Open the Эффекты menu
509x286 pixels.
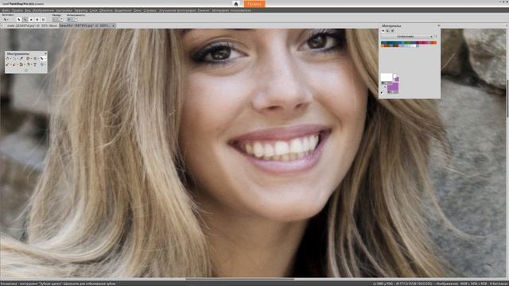tap(81, 10)
